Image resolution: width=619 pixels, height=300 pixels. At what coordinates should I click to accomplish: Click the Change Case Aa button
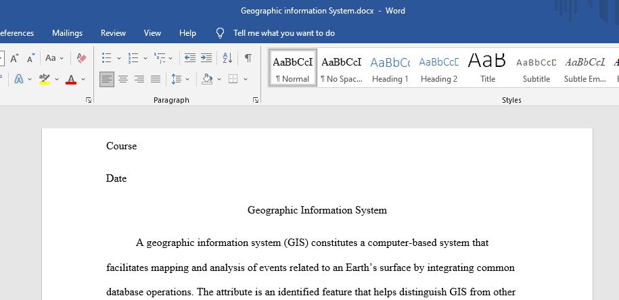point(51,58)
